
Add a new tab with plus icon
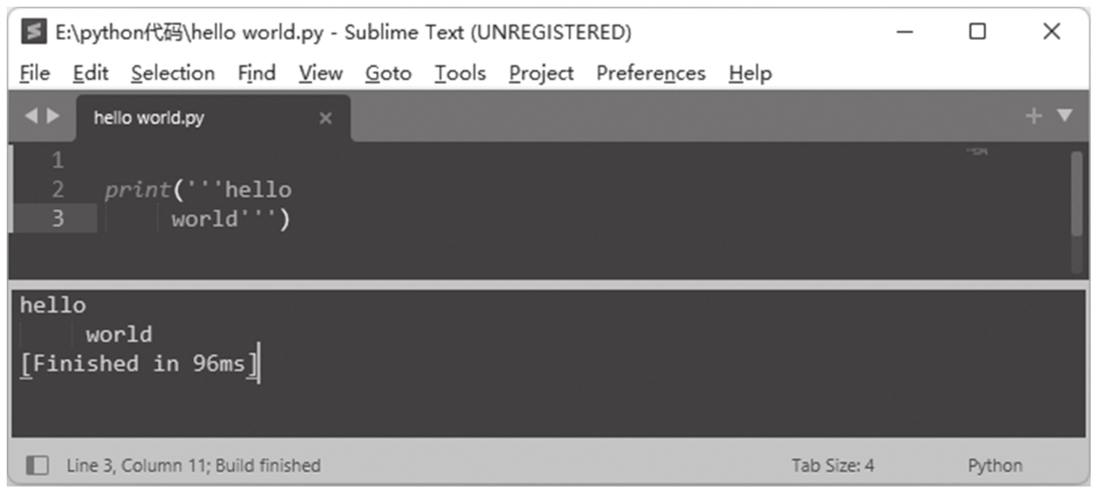point(1035,117)
